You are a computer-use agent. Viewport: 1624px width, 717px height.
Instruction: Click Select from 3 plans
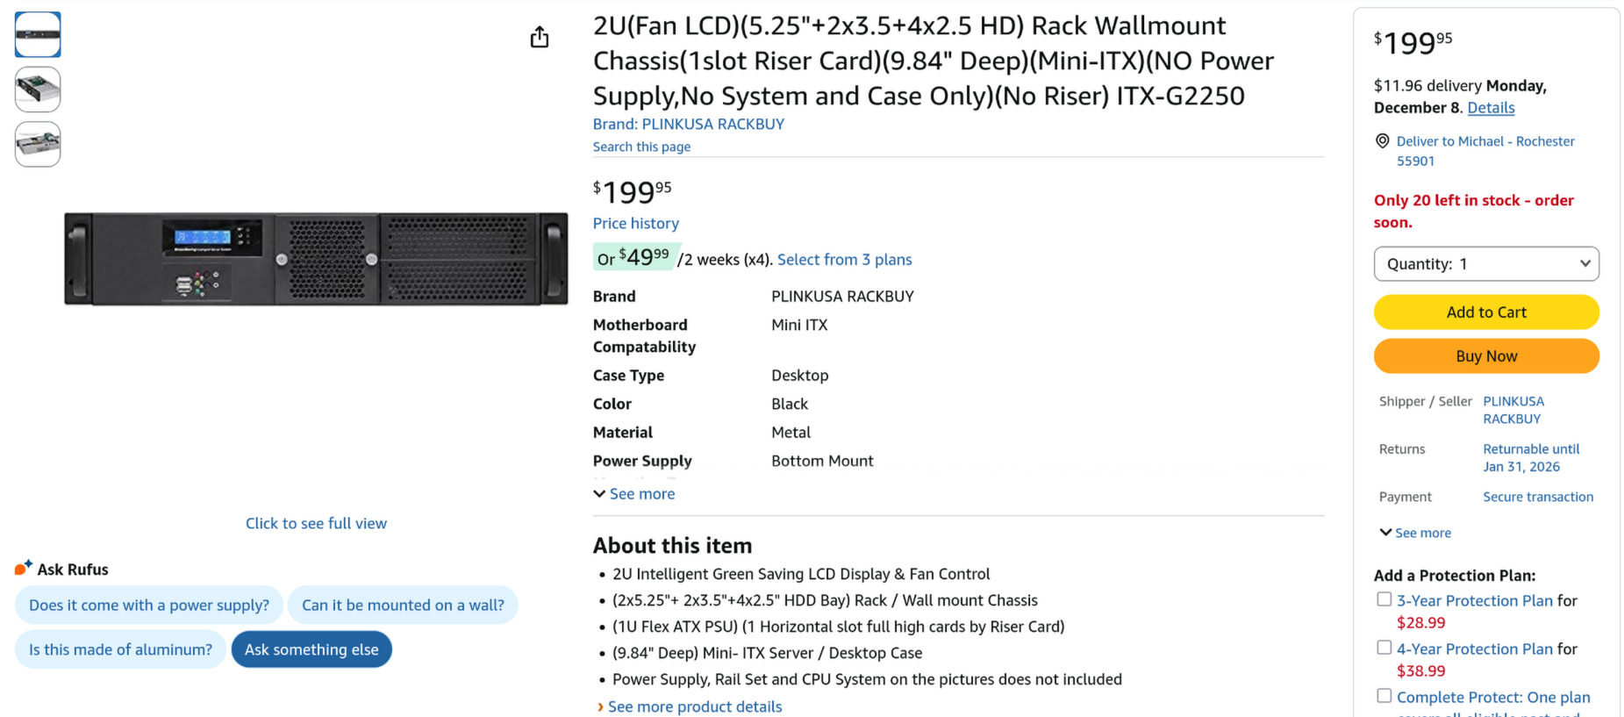844,259
